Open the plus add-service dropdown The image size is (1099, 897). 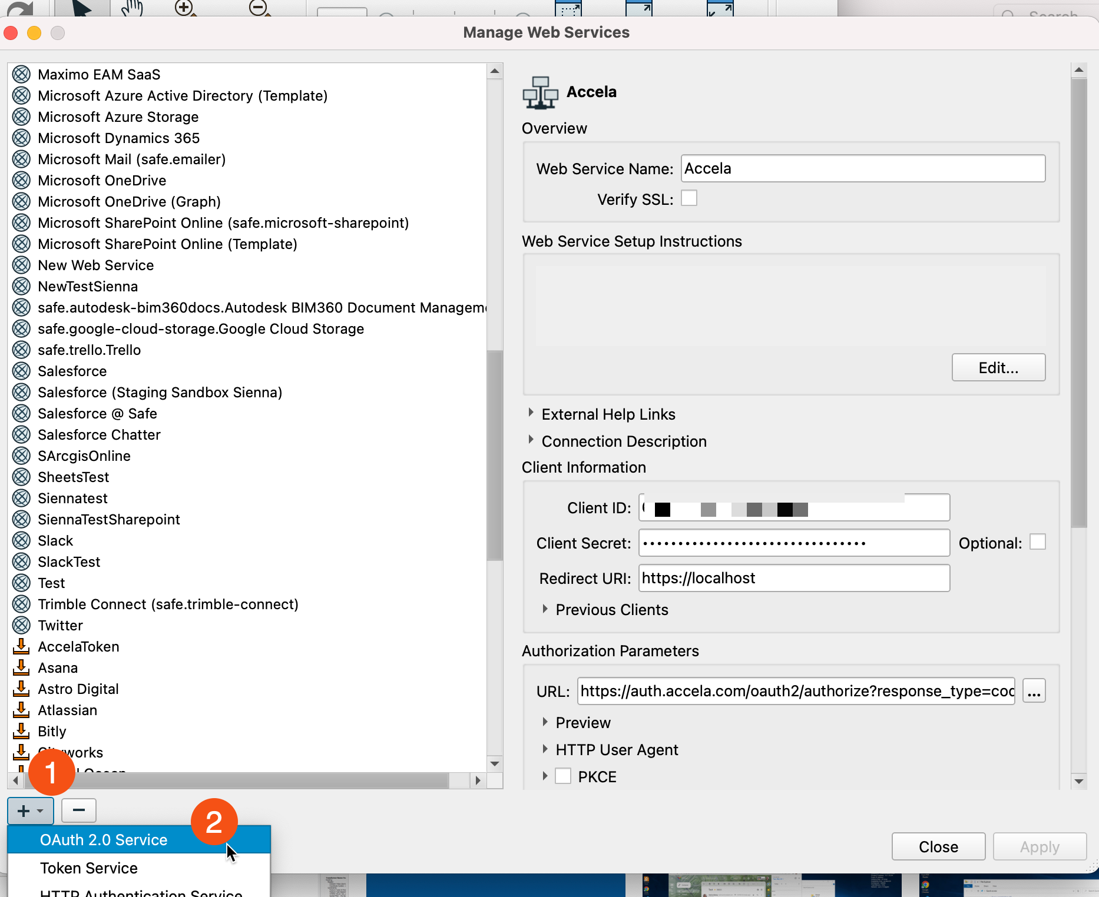click(31, 811)
